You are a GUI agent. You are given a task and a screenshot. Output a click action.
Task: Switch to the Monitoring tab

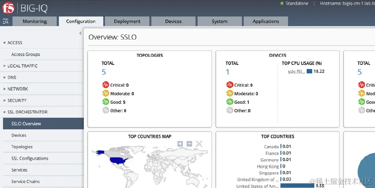click(x=35, y=21)
